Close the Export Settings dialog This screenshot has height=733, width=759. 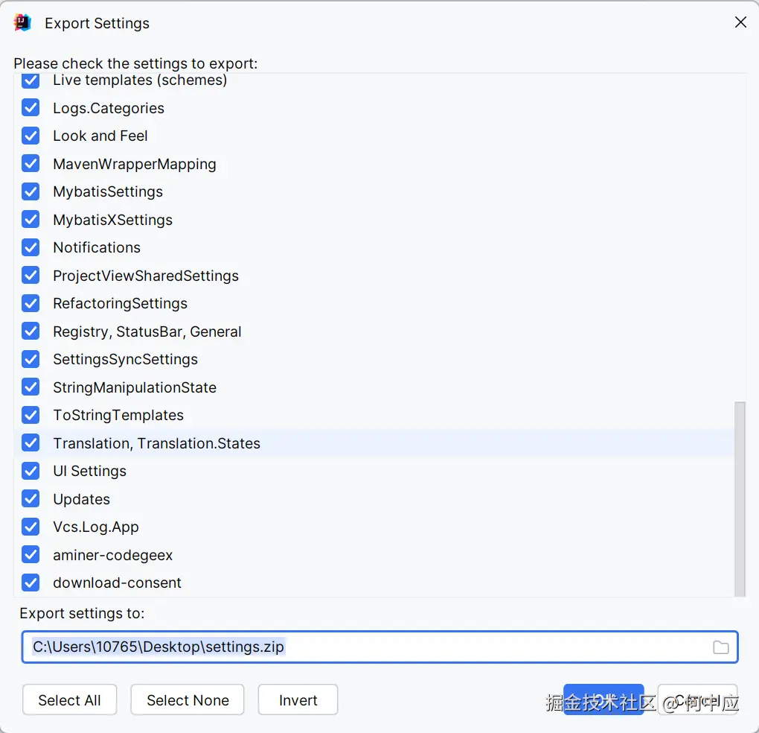[x=740, y=22]
